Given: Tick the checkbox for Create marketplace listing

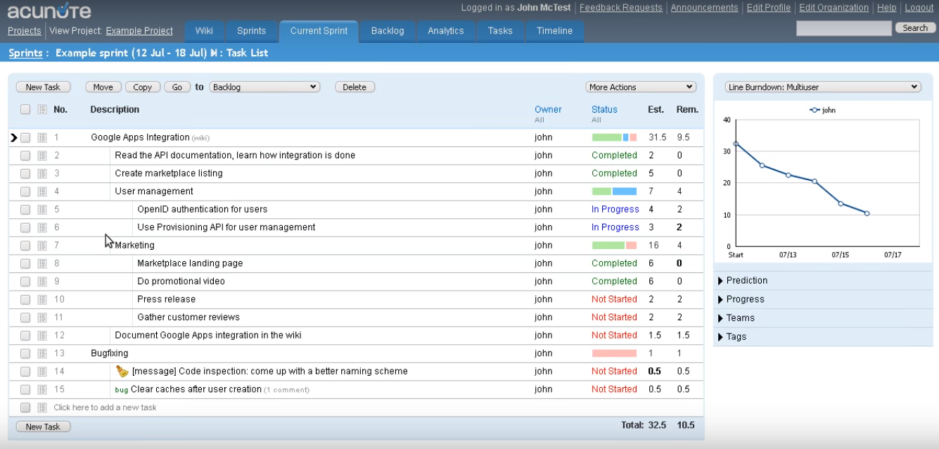Looking at the screenshot, I should 25,174.
